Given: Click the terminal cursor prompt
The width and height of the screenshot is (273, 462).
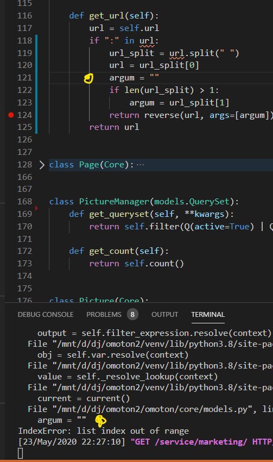Looking at the screenshot, I should pyautogui.click(x=20, y=453).
